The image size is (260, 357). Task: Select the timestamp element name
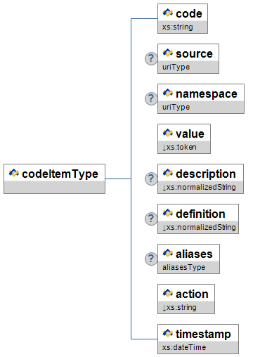tap(203, 334)
